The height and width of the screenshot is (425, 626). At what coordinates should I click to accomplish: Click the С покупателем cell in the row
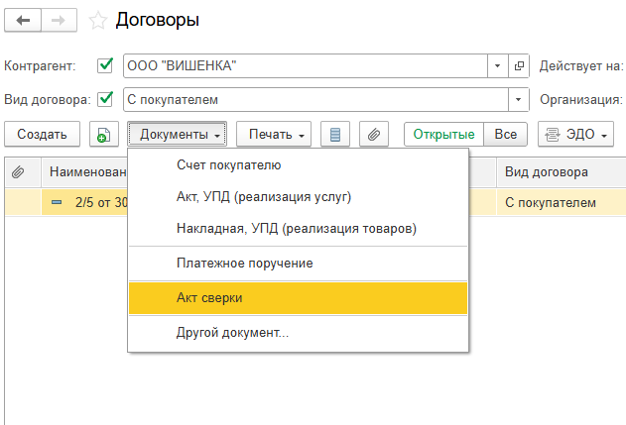pyautogui.click(x=561, y=202)
